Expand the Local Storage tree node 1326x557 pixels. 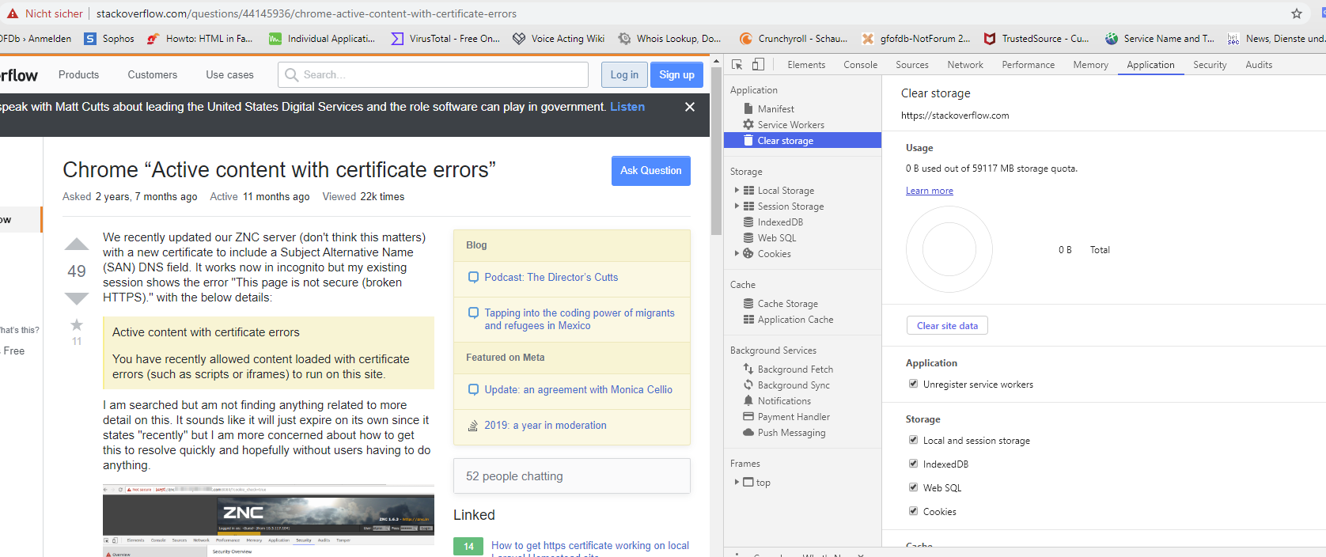[x=737, y=190]
